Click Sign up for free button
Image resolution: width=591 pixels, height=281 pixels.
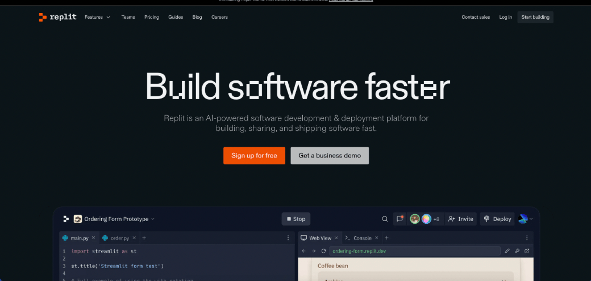click(x=254, y=156)
